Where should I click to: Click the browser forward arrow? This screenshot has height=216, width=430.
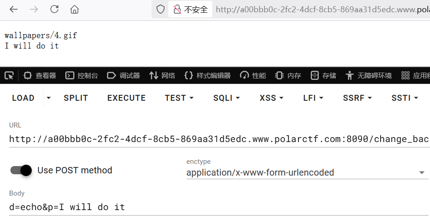pos(34,9)
